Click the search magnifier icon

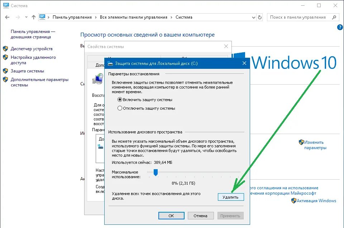pyautogui.click(x=334, y=17)
